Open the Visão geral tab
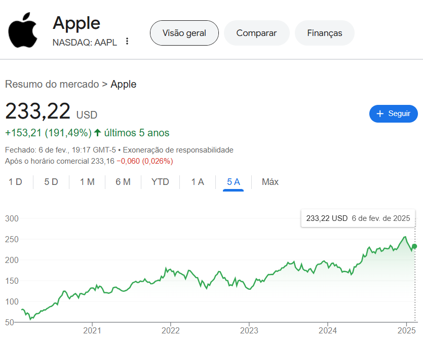 (x=184, y=33)
